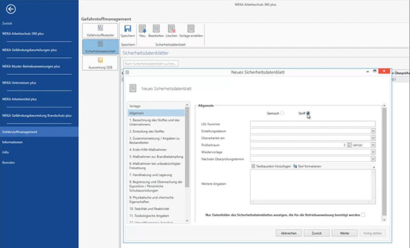Open WEKA Arbeitsmittel plus in sidebar
The height and width of the screenshot is (248, 410).
[20, 99]
